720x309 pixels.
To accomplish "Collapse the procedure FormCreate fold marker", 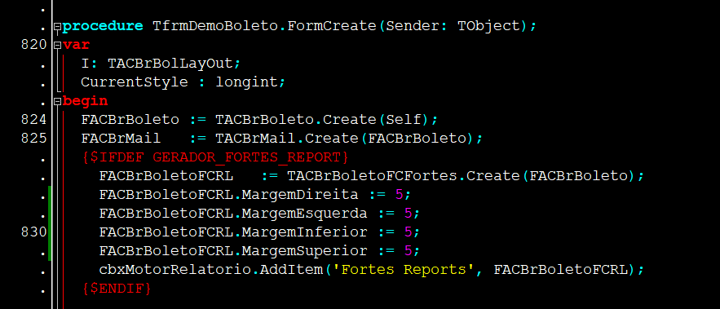I will click(57, 27).
